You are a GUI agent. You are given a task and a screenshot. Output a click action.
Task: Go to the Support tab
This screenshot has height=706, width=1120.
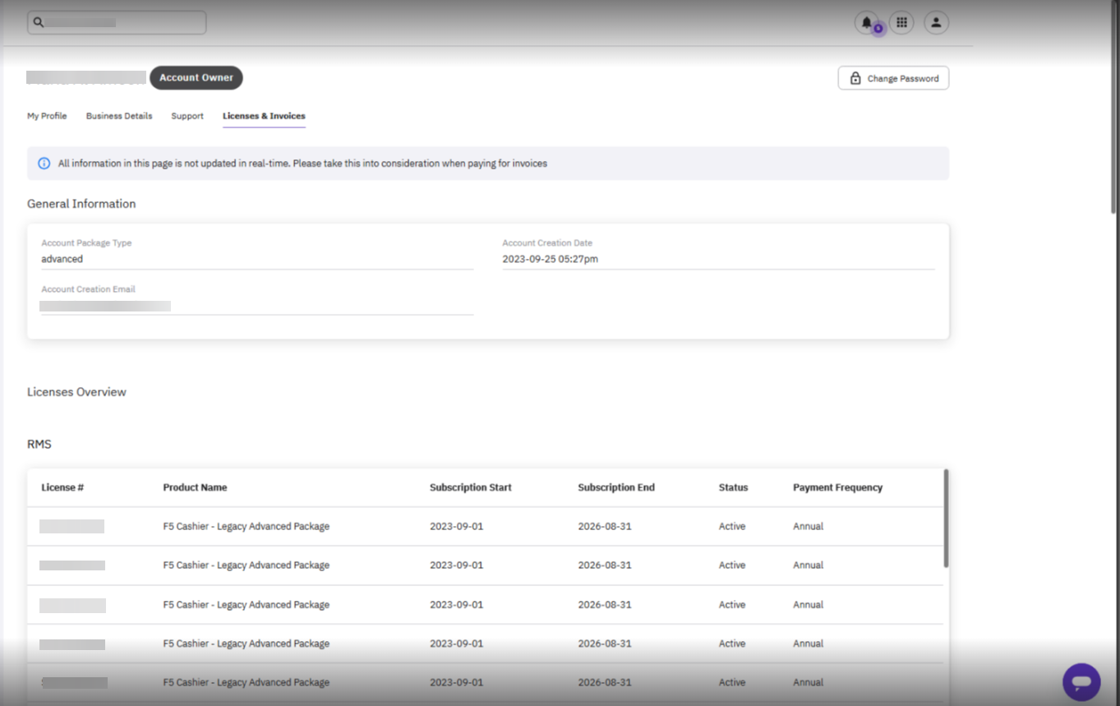187,116
